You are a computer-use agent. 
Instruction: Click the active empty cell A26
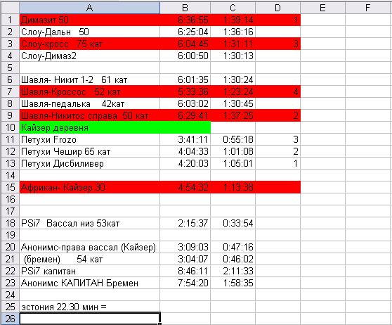point(89,319)
